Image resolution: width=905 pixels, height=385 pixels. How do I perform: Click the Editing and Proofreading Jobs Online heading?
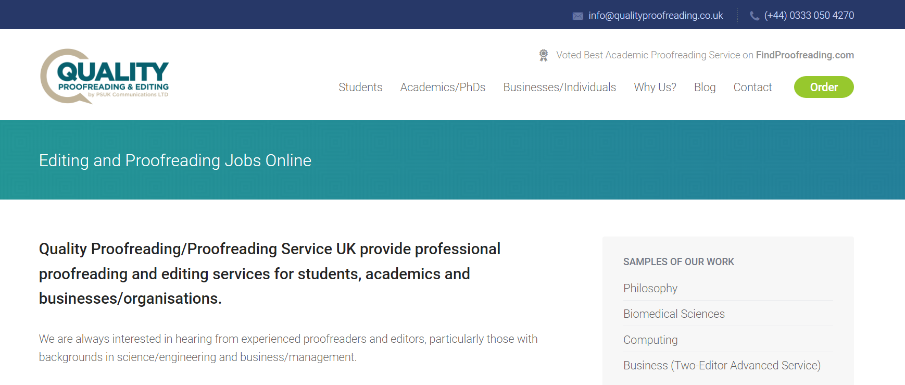pyautogui.click(x=175, y=160)
